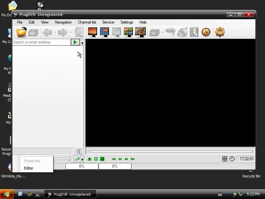Screen dimensions: 265x199
Task: Open the View menu
Action: pos(45,22)
